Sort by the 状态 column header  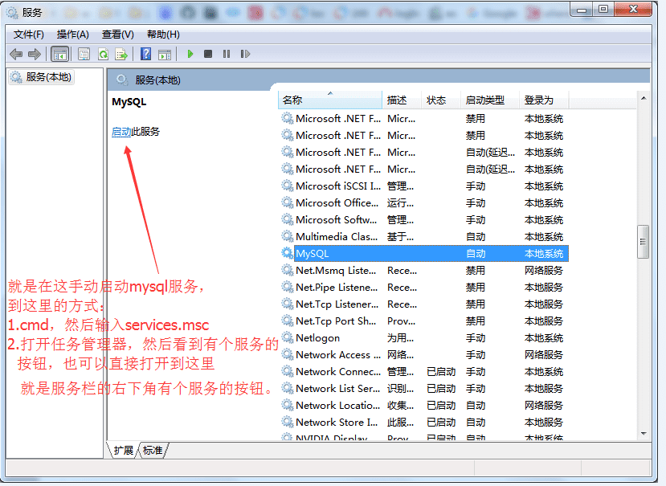(441, 100)
